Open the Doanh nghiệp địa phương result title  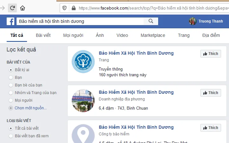(x=136, y=92)
